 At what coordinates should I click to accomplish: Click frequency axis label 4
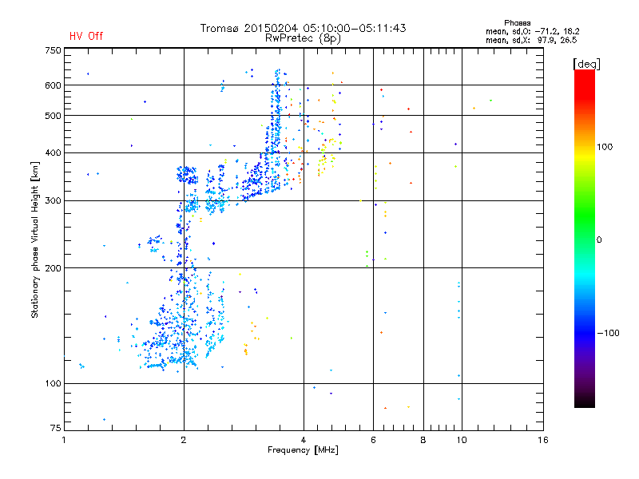coord(304,440)
